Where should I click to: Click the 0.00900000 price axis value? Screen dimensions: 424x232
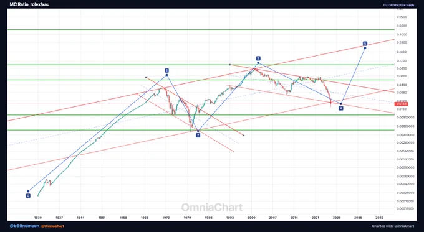[405, 118]
